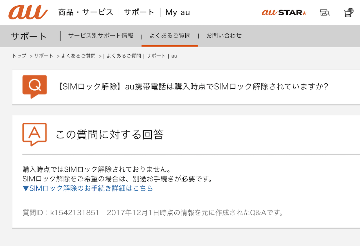Viewport: 360px width, 246px height.
Task: Click the サポート breadcrumb link
Action: 44,56
